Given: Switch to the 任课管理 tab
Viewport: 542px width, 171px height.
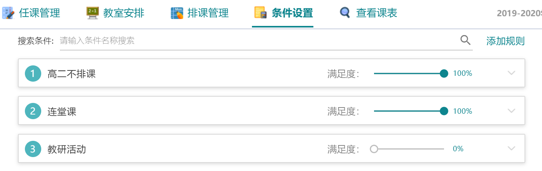Looking at the screenshot, I should pyautogui.click(x=31, y=13).
